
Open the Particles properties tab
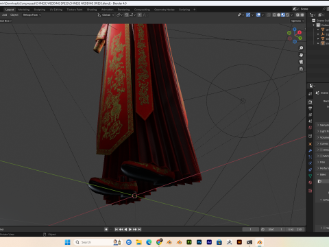[310, 157]
